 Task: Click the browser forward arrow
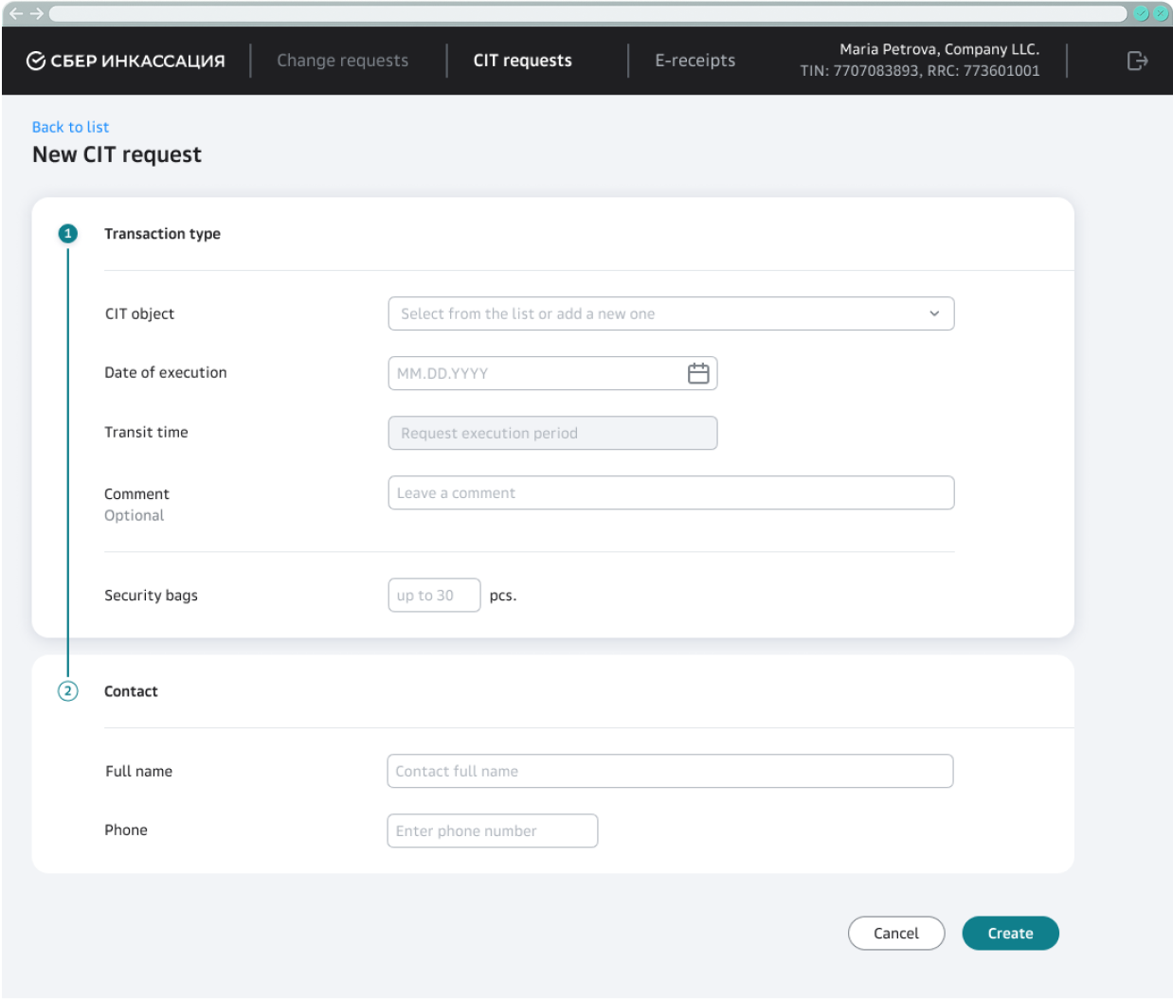[37, 13]
